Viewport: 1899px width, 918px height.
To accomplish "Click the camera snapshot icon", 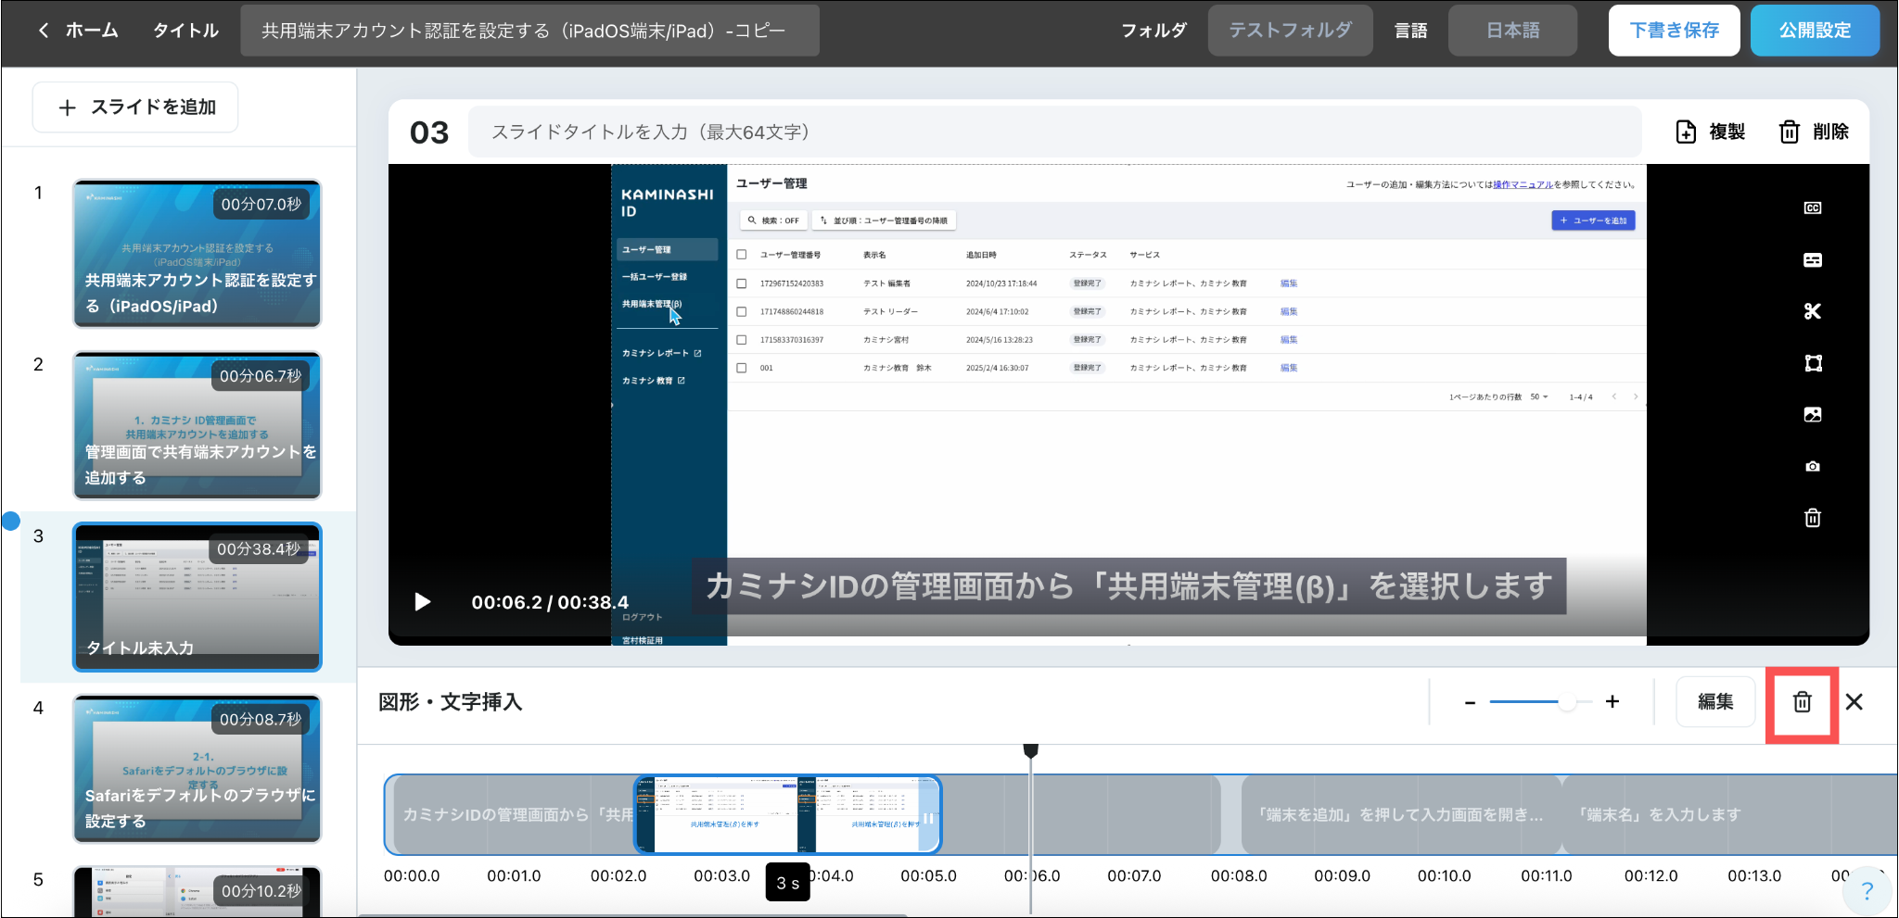I will 1813,466.
